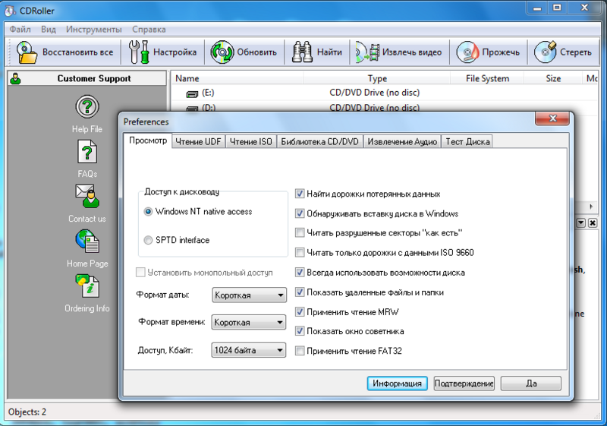Toggle Обнаруживать вставку диска в Windows
Viewport: 607px width, 426px height.
[300, 213]
